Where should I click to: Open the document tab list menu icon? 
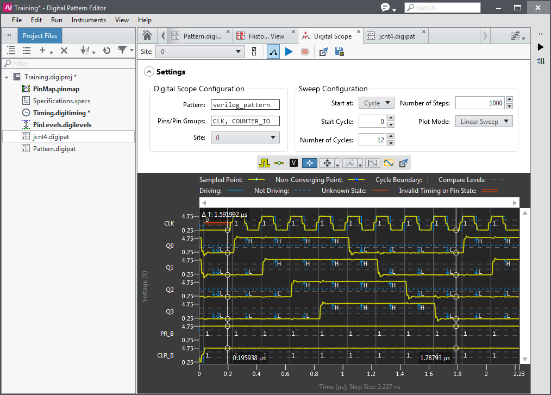(518, 36)
